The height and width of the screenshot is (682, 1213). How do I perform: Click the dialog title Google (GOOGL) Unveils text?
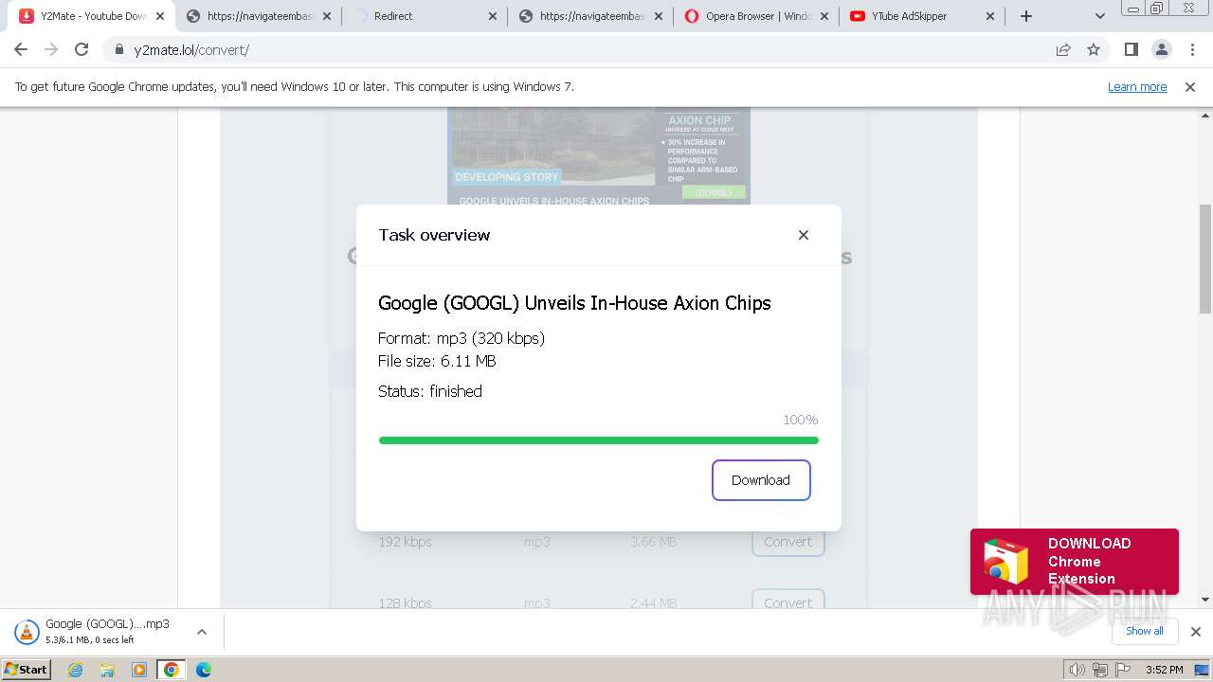574,303
